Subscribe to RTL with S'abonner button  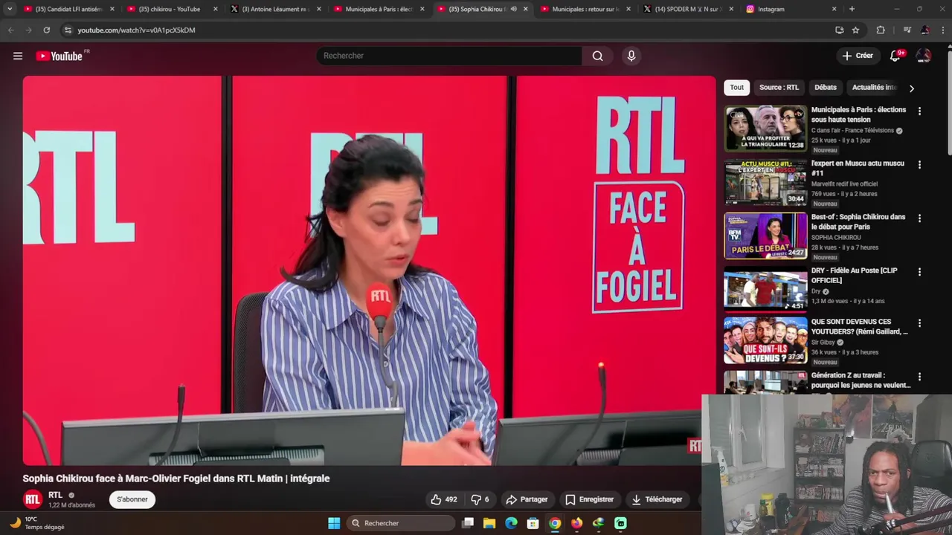[x=132, y=499]
